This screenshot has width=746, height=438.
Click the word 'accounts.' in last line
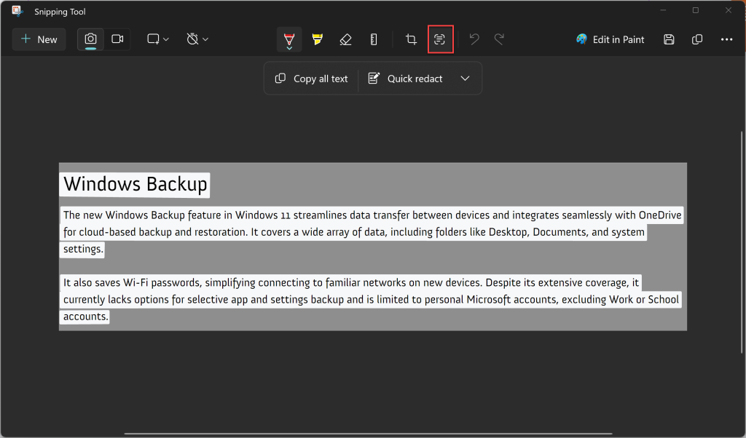(86, 316)
